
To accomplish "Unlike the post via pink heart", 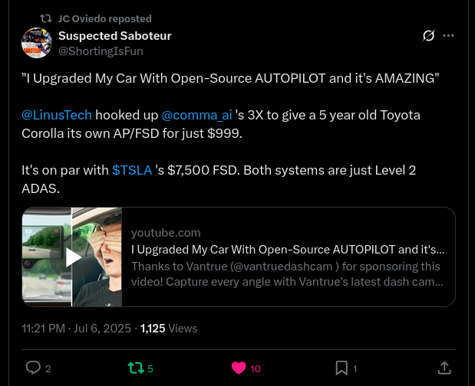I will (239, 368).
